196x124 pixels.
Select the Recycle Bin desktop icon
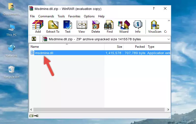(11, 72)
